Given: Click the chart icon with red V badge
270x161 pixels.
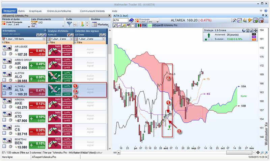Looking at the screenshot, I should tap(261, 20).
